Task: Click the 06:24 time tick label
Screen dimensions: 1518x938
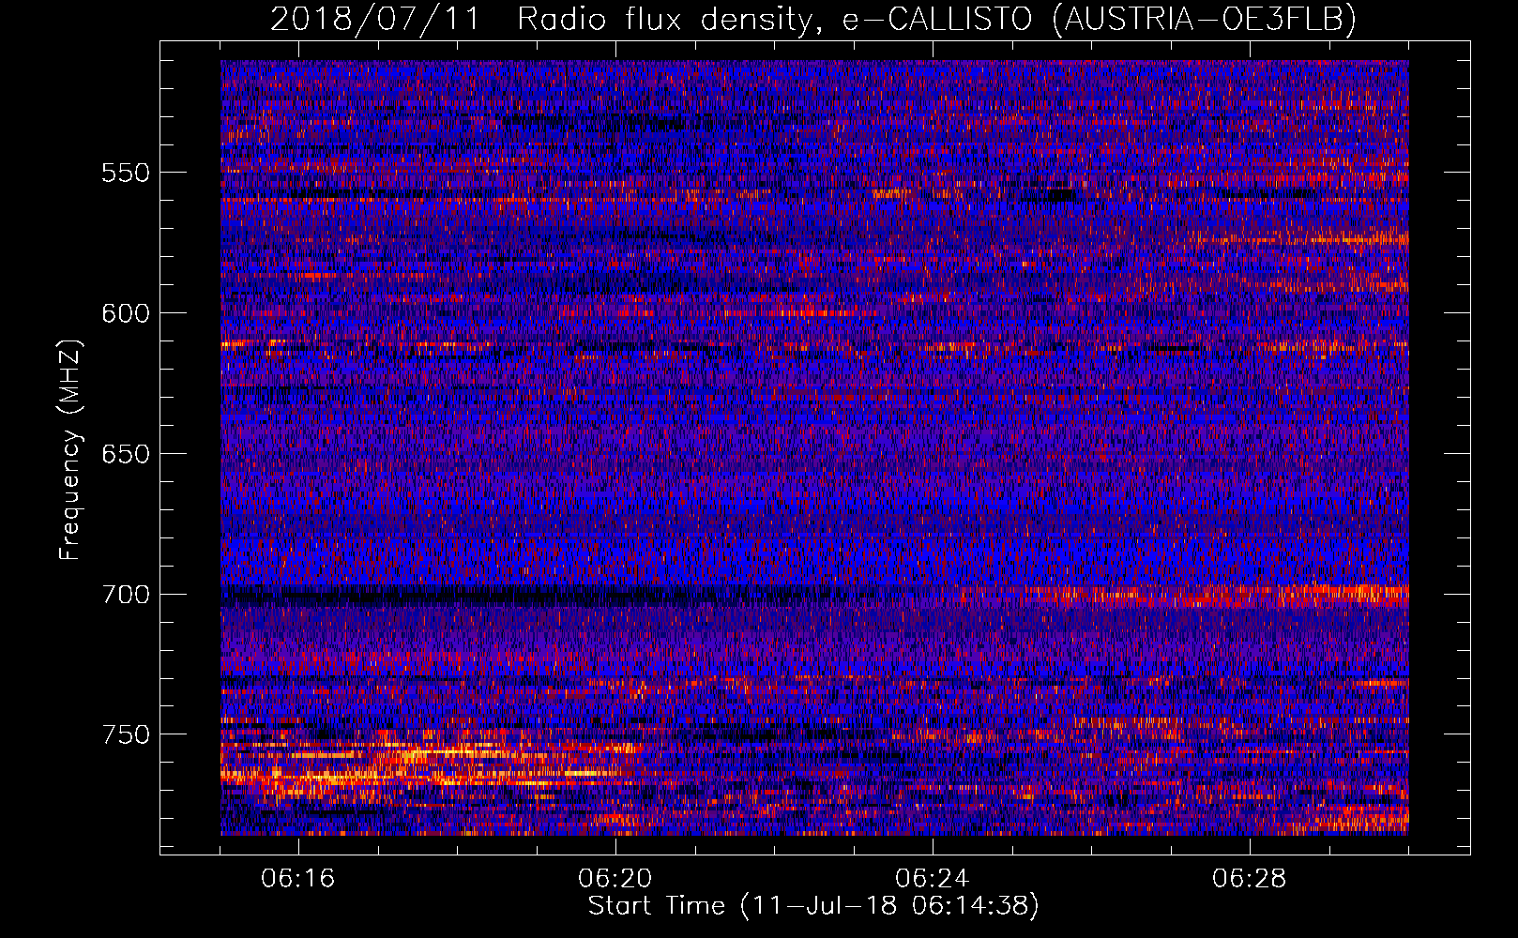Action: (933, 879)
